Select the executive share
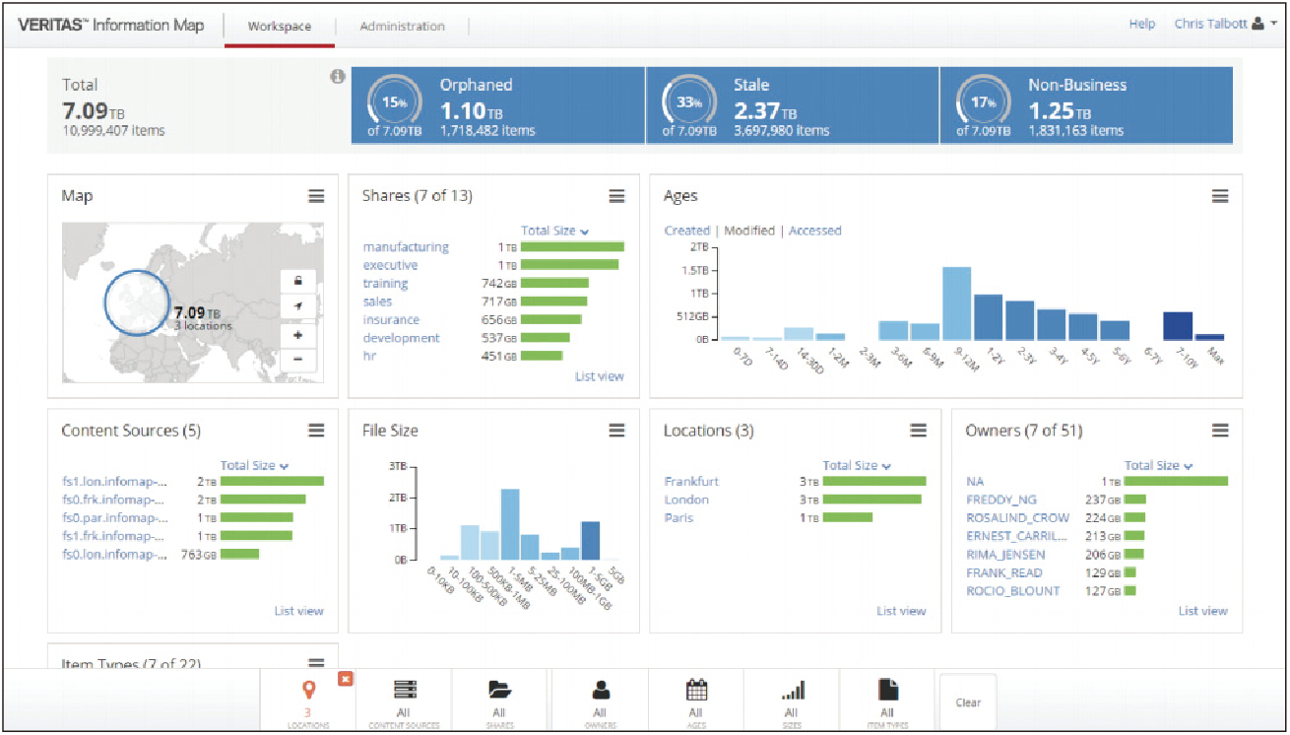This screenshot has height=735, width=1290. (390, 265)
